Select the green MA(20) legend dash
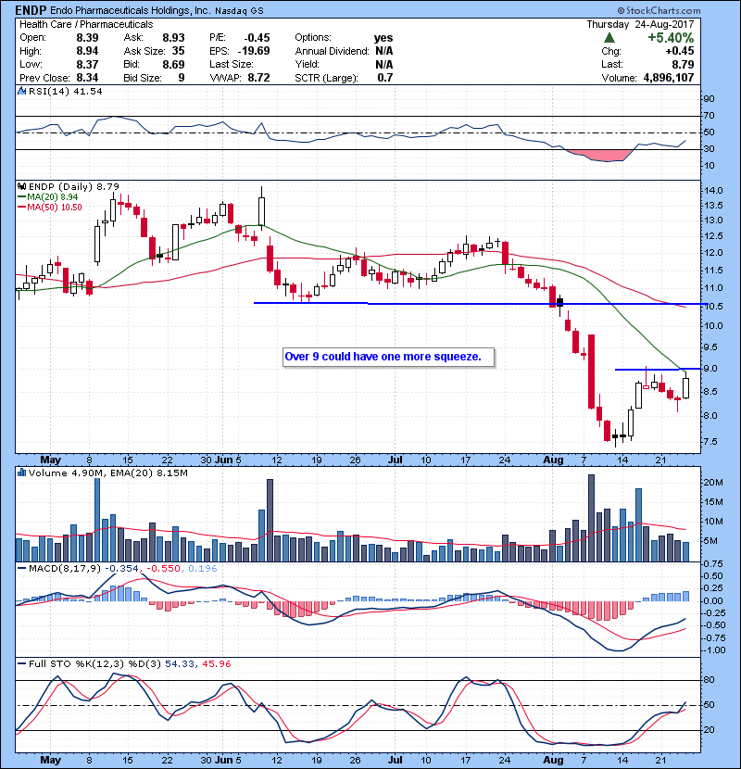The width and height of the screenshot is (741, 769). 21,197
